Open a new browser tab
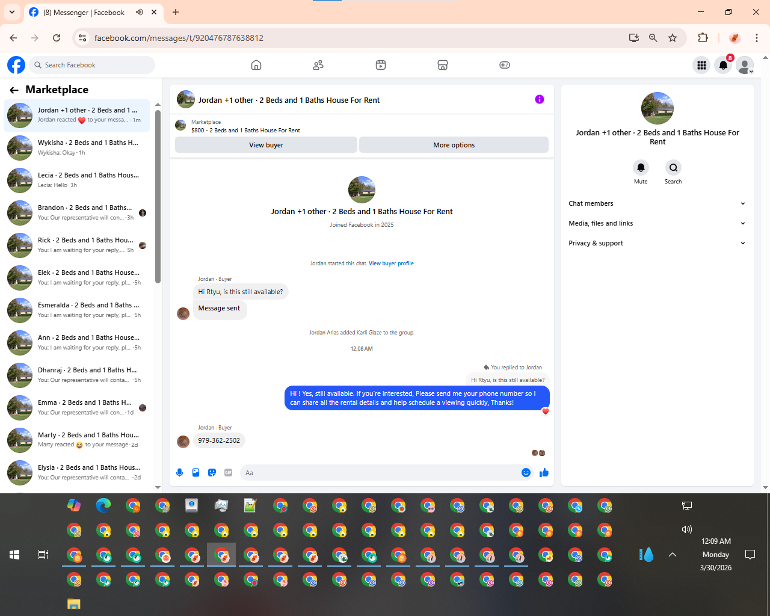 coord(176,12)
